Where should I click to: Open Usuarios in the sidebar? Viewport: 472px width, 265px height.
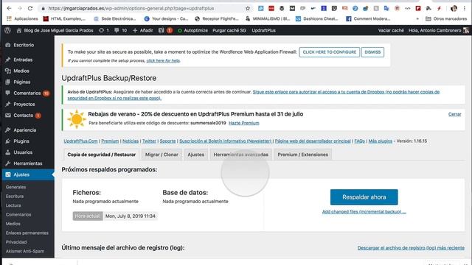pyautogui.click(x=23, y=152)
